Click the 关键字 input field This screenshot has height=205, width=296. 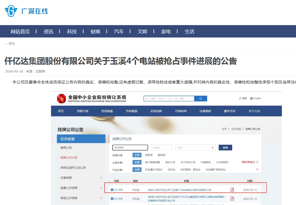(x=161, y=148)
